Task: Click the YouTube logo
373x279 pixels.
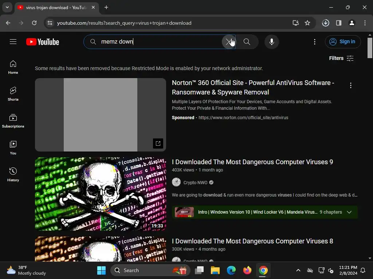Action: tap(43, 42)
